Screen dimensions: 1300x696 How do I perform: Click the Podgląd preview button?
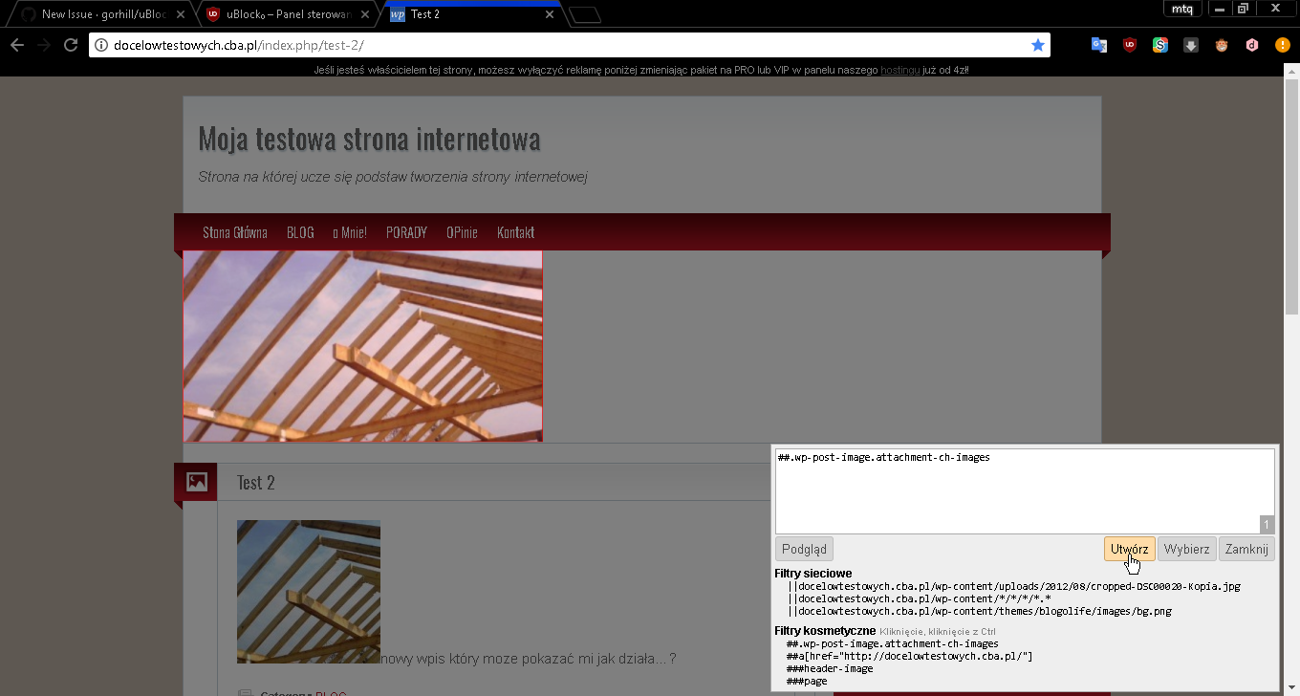[x=804, y=549]
